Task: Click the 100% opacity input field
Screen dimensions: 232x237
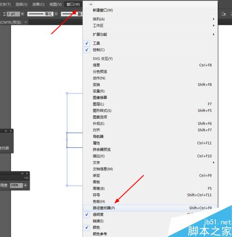Action: [x=16, y=185]
